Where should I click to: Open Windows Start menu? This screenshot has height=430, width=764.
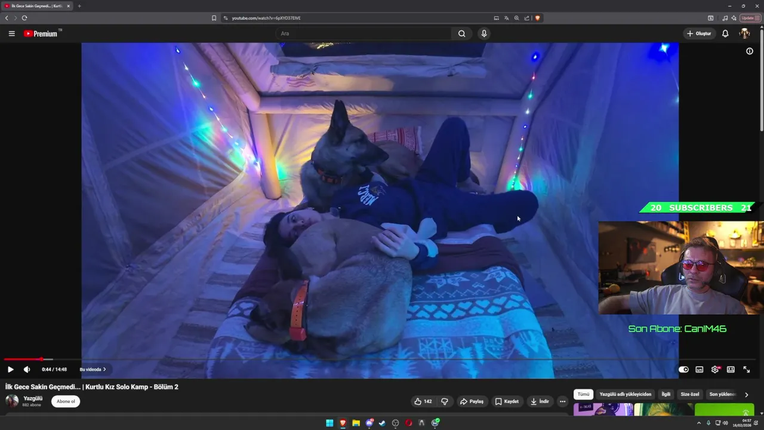(329, 423)
